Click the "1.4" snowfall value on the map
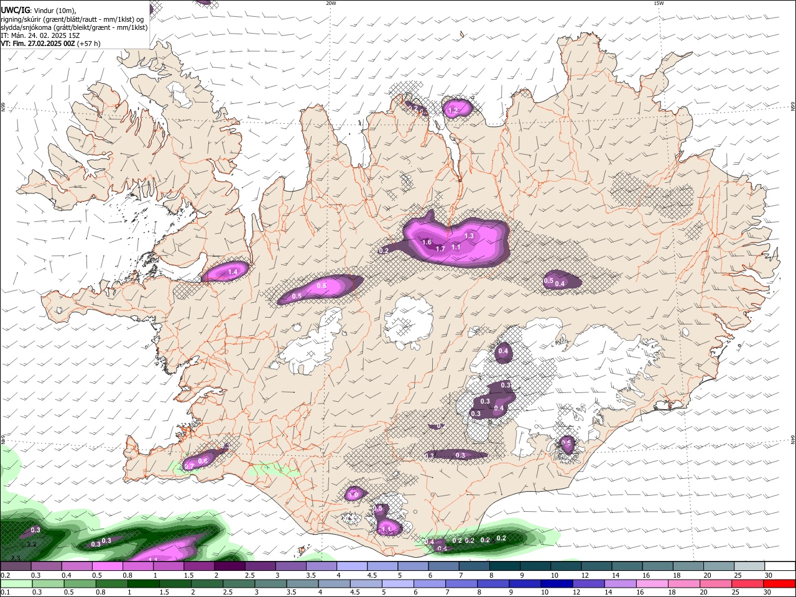 [233, 272]
